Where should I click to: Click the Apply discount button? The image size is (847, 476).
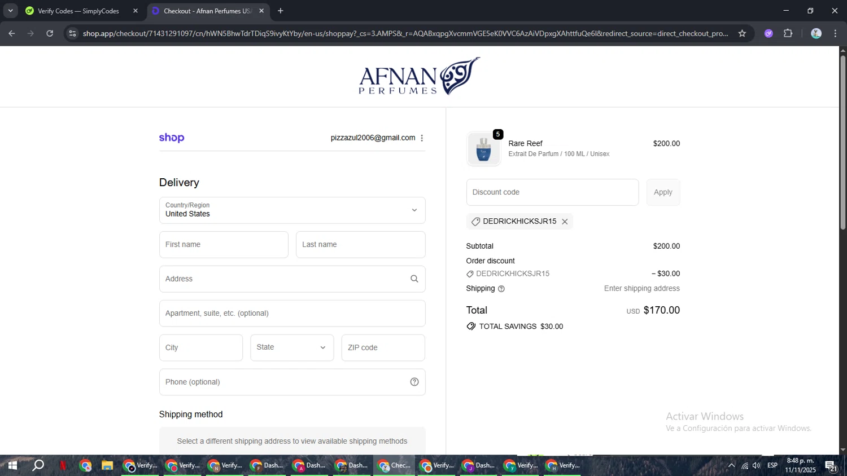coord(663,192)
